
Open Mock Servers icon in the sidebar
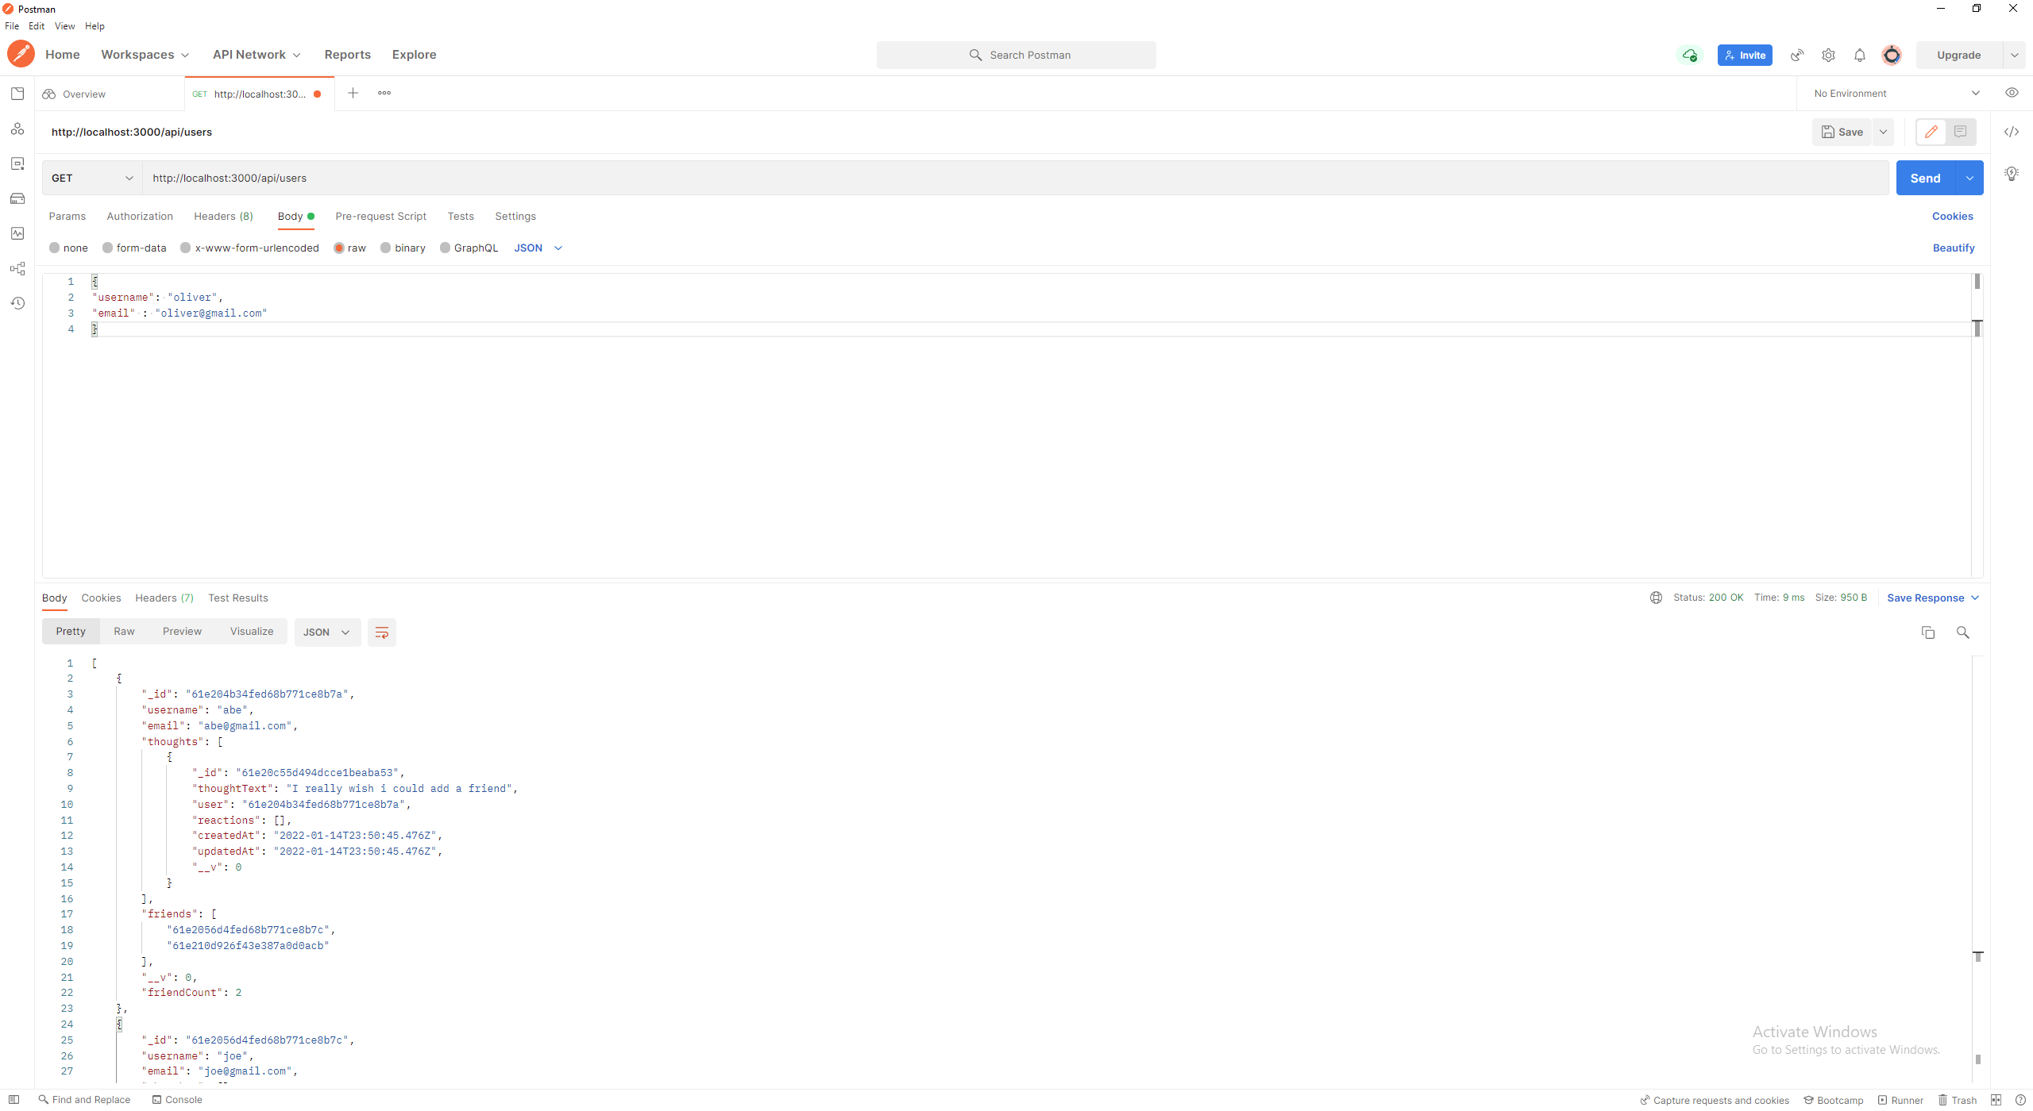click(17, 198)
